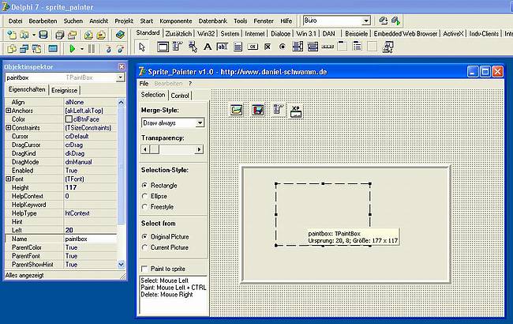The height and width of the screenshot is (324, 513).
Task: Click the Open file toolbar icon
Action: pos(24,35)
